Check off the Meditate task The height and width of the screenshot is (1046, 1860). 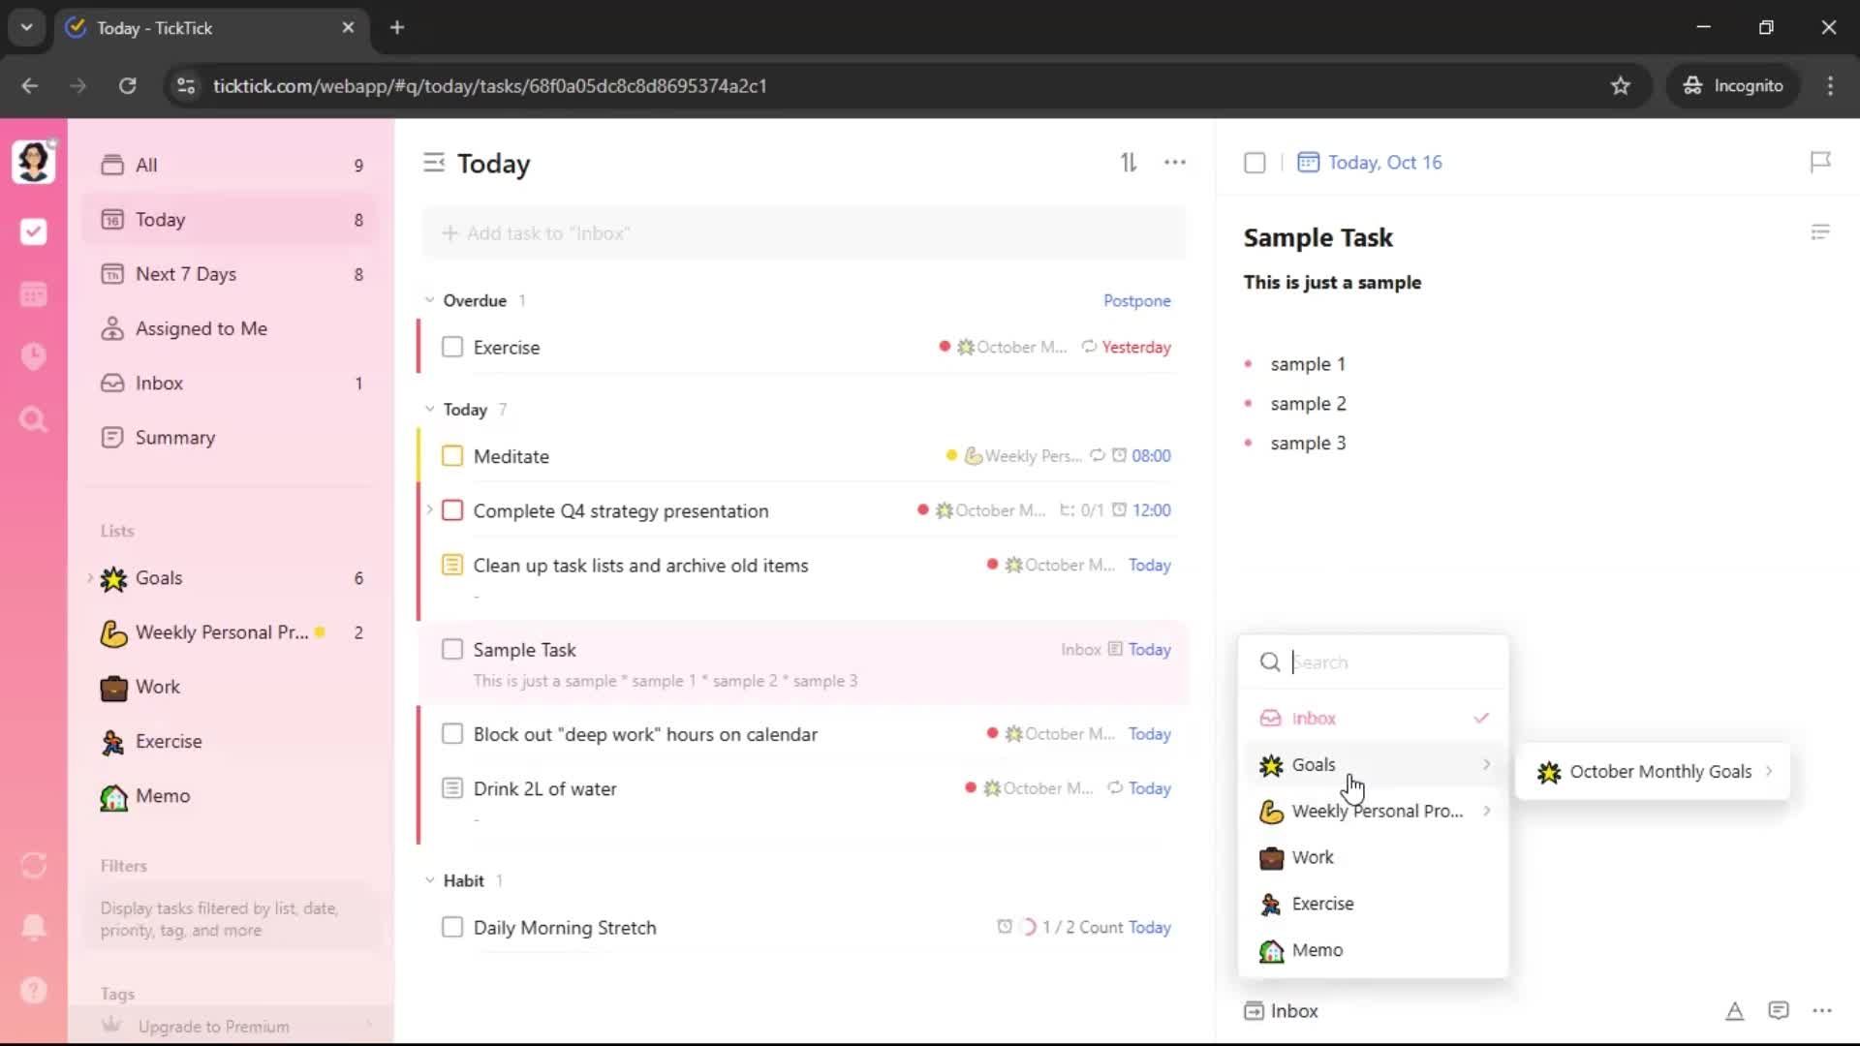[x=452, y=456]
